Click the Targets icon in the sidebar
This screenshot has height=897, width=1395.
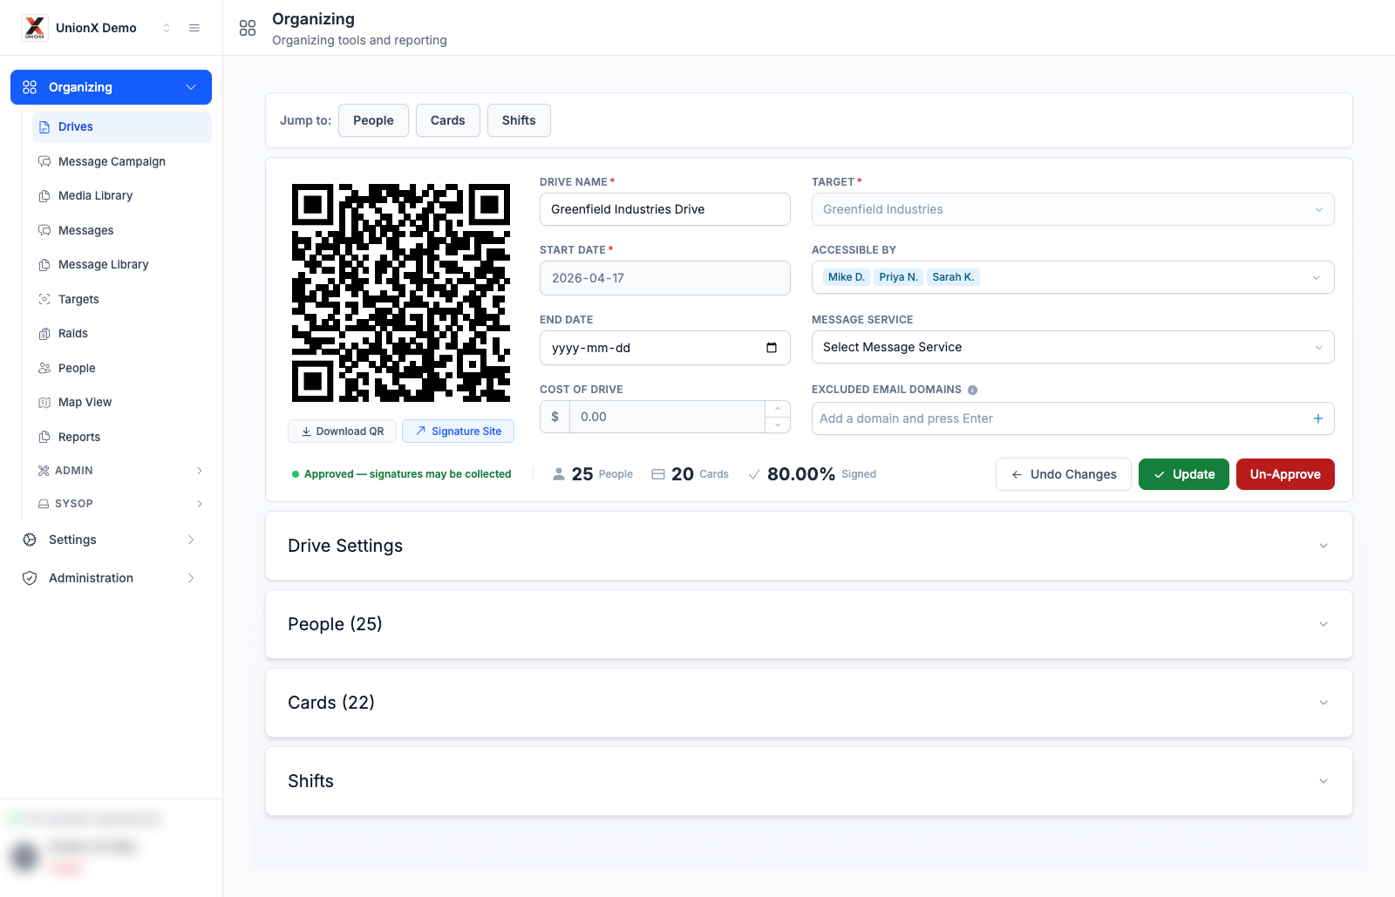tap(44, 299)
